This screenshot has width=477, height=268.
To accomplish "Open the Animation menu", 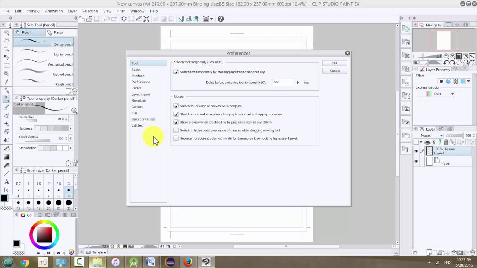I will coord(54,11).
